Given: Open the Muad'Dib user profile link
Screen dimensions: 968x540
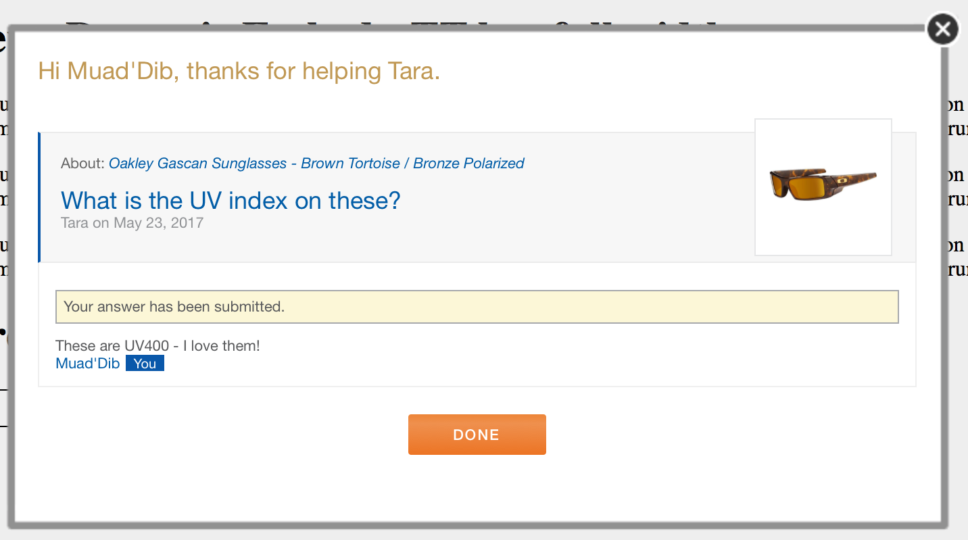Looking at the screenshot, I should tap(88, 364).
